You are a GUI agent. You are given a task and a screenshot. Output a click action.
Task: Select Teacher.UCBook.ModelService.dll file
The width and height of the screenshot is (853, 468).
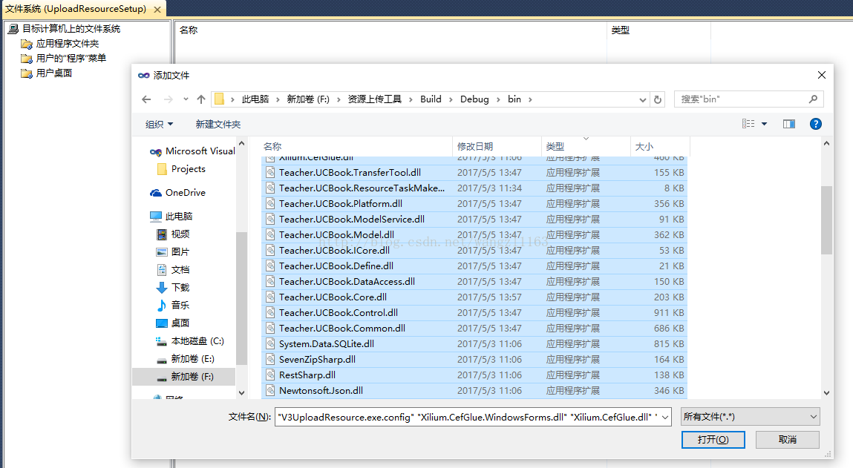474,219
